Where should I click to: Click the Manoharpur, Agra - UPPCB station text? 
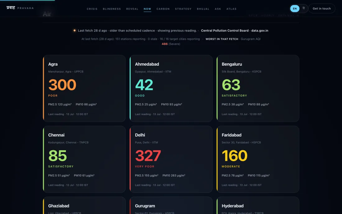pyautogui.click(x=66, y=72)
